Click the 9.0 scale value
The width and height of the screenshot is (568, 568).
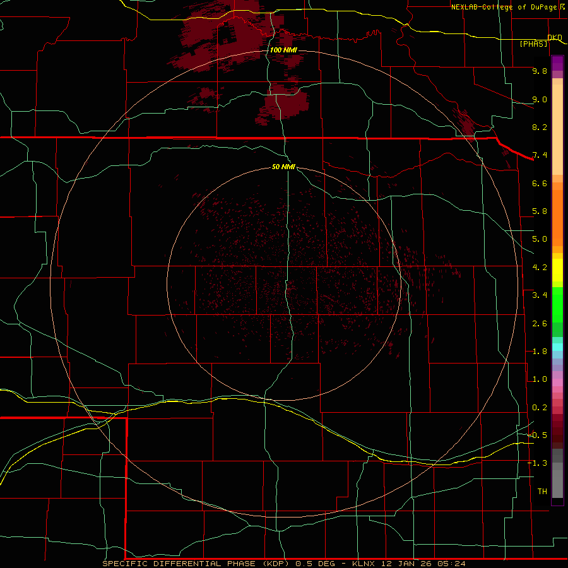pos(540,99)
